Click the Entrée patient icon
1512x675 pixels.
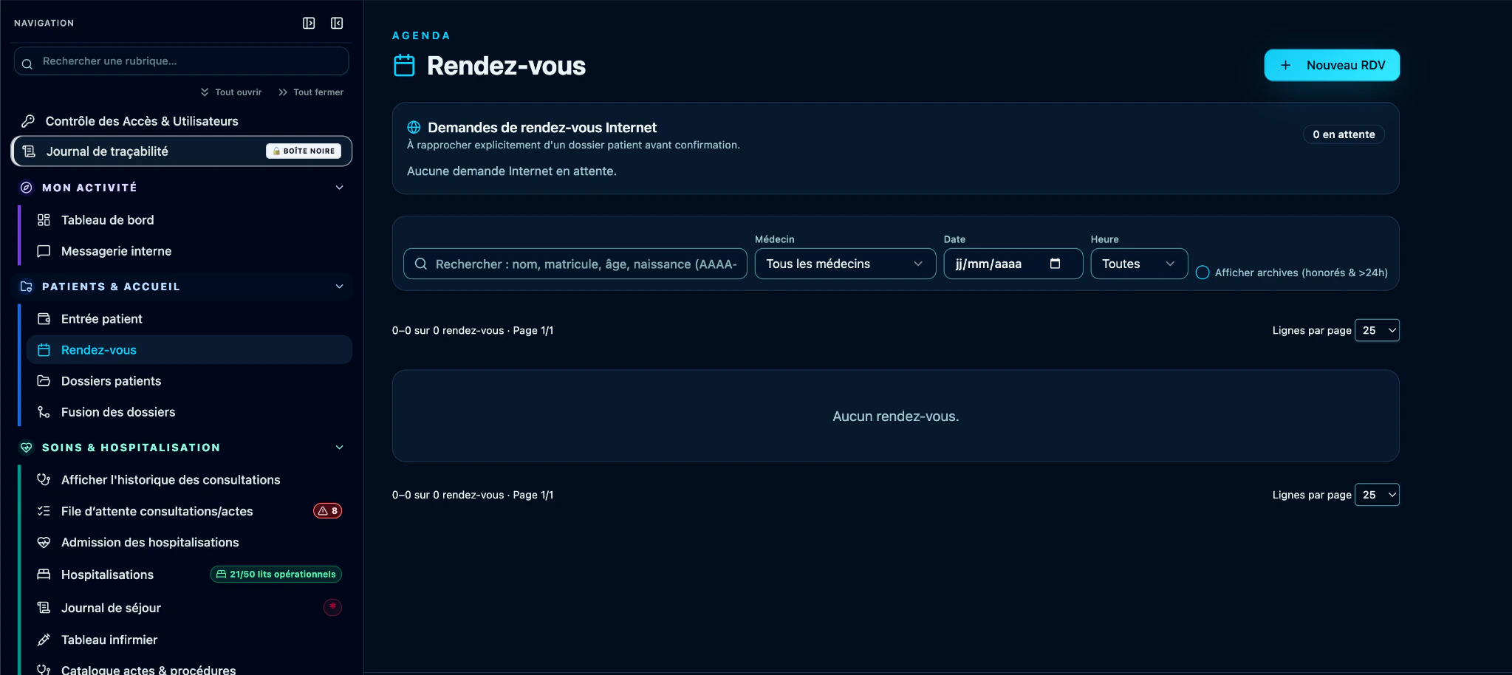pos(44,319)
